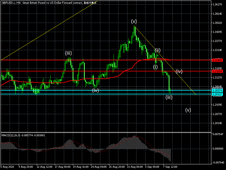226x170 pixels.
Task: Click the 31 Aug 08:00 date axis label
Action: 135,167
